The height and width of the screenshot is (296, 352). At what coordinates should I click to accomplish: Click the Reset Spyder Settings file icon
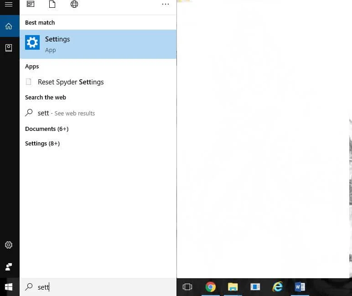pyautogui.click(x=29, y=82)
